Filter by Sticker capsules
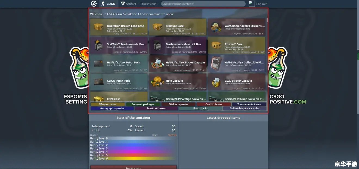The height and width of the screenshot is (169, 359). [x=178, y=104]
